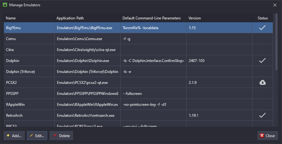This screenshot has height=144, width=282.
Task: Click the Manage Emulators window icon
Action: [x=5, y=5]
